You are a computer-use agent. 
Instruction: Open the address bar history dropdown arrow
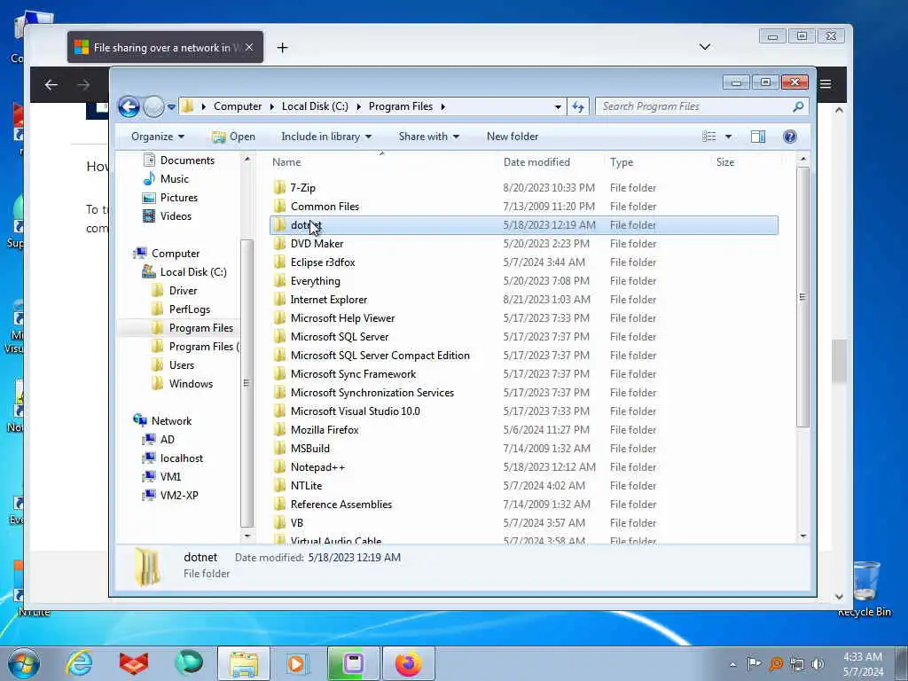click(x=558, y=106)
